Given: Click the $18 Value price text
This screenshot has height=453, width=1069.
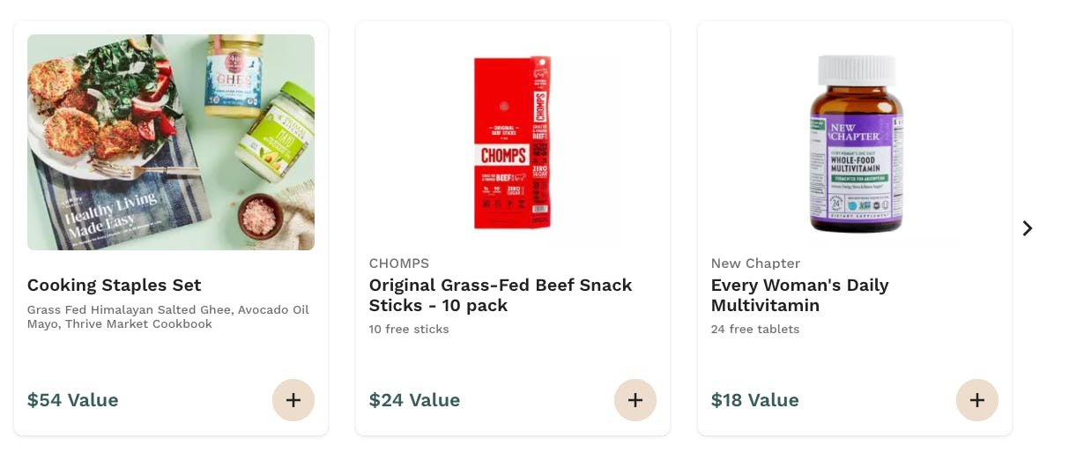Looking at the screenshot, I should 755,400.
